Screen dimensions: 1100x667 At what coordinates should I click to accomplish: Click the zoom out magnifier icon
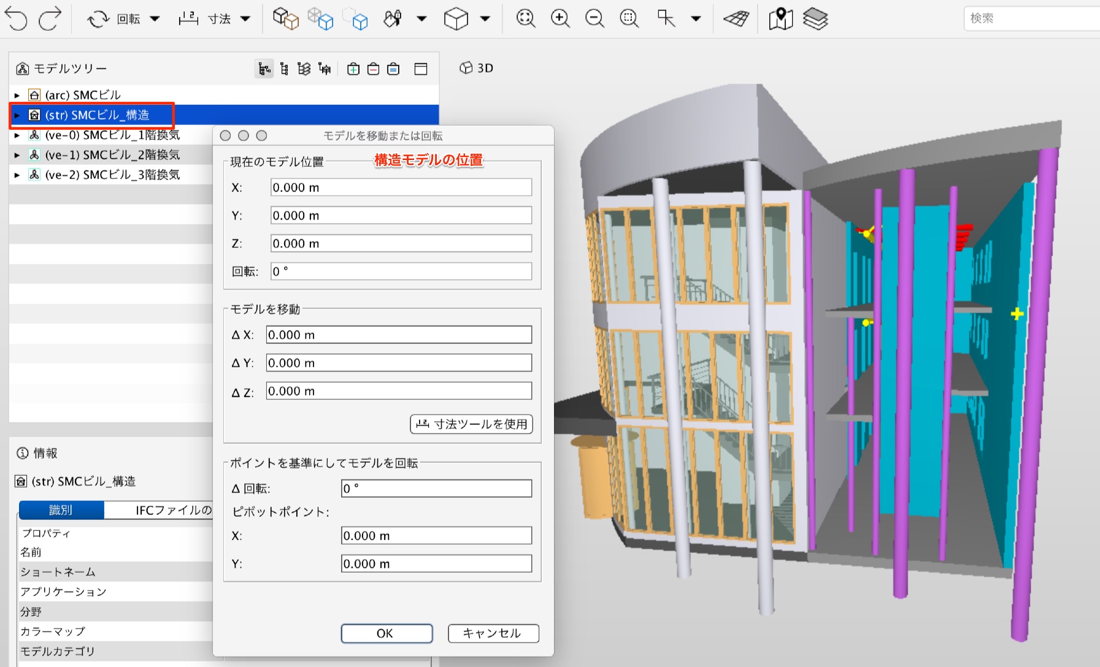[x=594, y=18]
